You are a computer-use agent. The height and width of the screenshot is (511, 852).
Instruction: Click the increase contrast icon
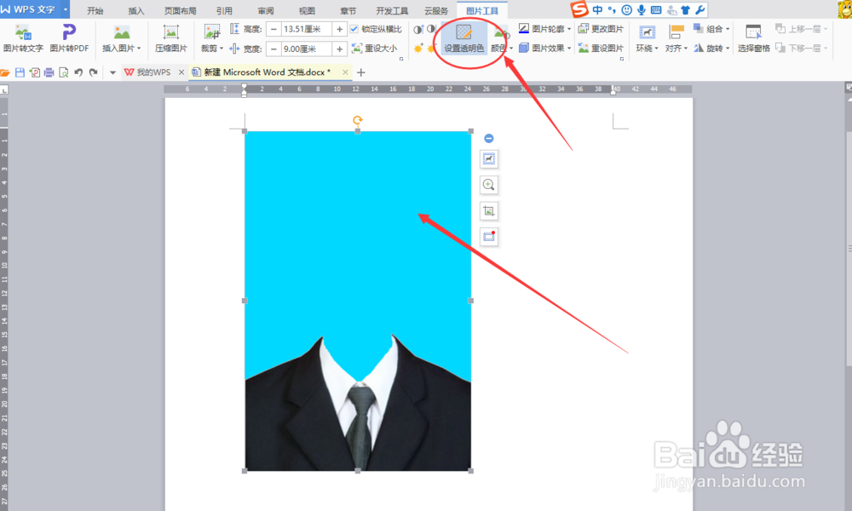coord(418,29)
